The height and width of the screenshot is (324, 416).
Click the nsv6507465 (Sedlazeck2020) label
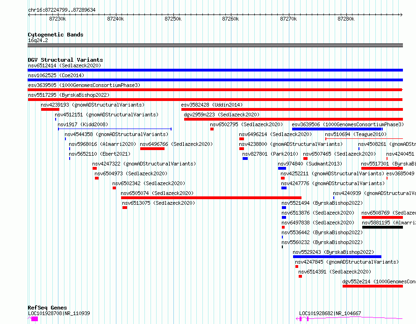339,154
